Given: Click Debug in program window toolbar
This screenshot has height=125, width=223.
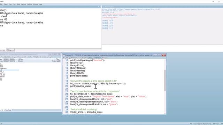Looking at the screenshot, I should 68,58.
